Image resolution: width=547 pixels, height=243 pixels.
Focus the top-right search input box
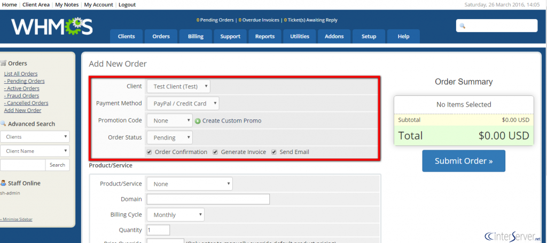497,26
